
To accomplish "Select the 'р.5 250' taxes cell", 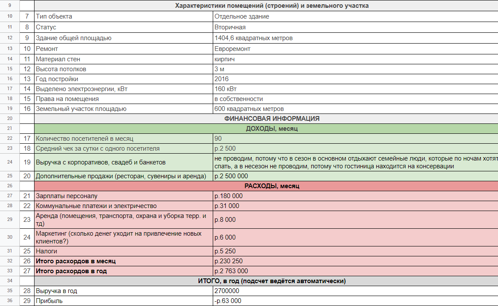I will pos(356,251).
